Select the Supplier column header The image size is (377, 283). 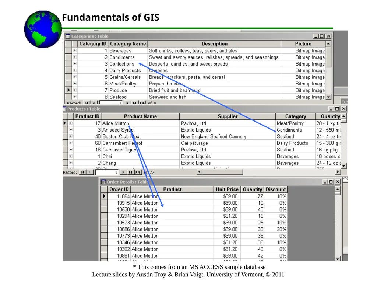[228, 116]
